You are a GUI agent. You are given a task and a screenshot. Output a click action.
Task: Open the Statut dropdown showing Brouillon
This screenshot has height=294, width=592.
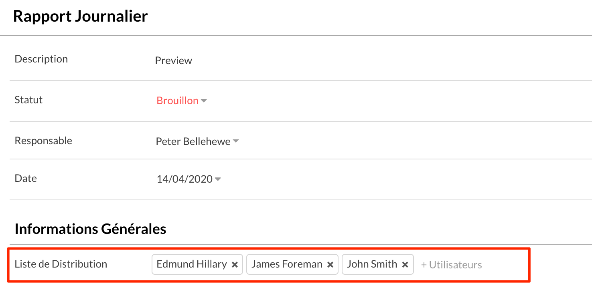[x=204, y=101]
